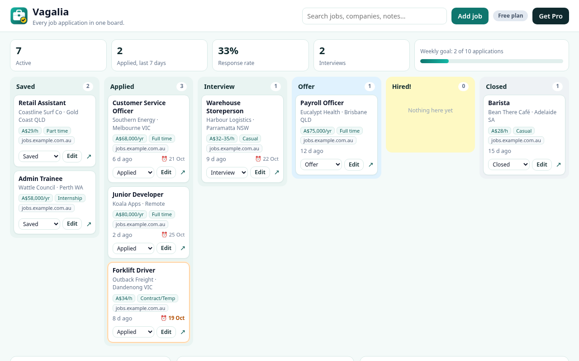The height and width of the screenshot is (361, 579).
Task: Click the Interviews stat card
Action: click(362, 56)
